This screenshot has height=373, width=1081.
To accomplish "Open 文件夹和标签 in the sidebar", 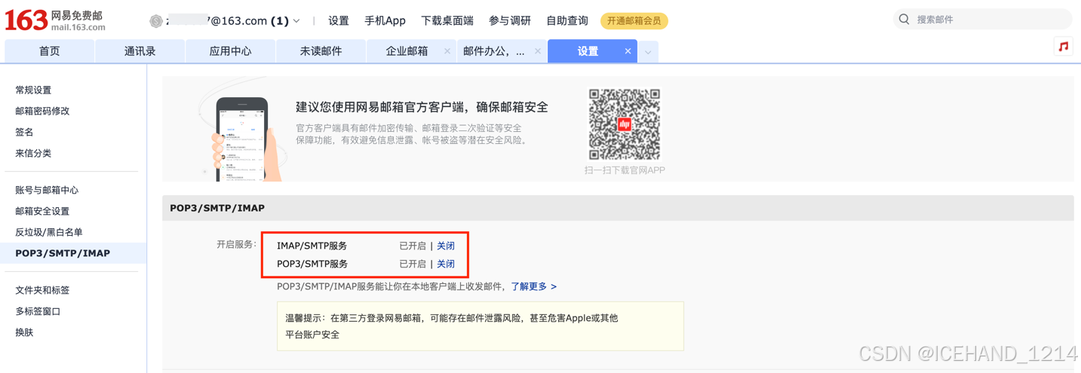I will (42, 291).
